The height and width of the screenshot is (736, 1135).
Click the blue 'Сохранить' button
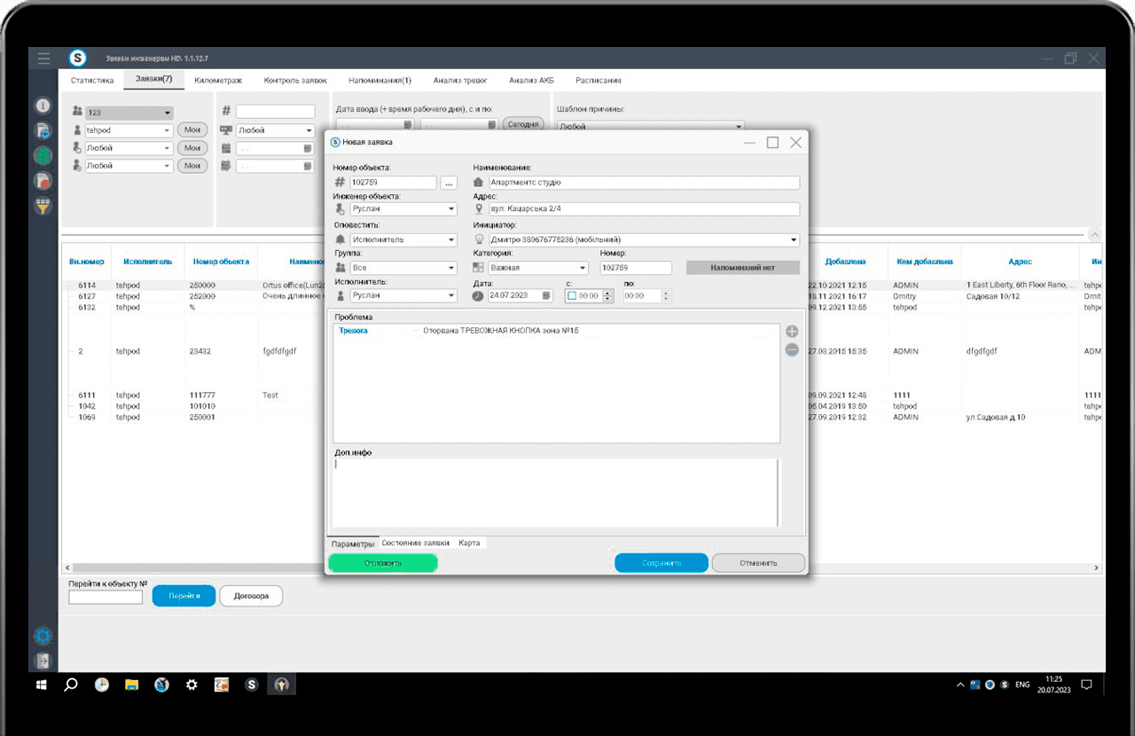tap(661, 563)
